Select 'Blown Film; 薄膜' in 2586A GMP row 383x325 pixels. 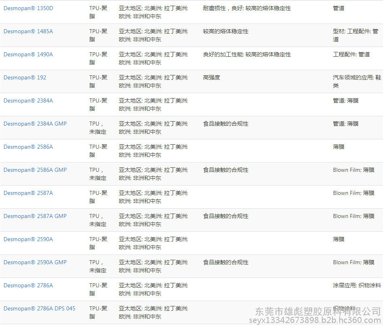[x=354, y=170]
